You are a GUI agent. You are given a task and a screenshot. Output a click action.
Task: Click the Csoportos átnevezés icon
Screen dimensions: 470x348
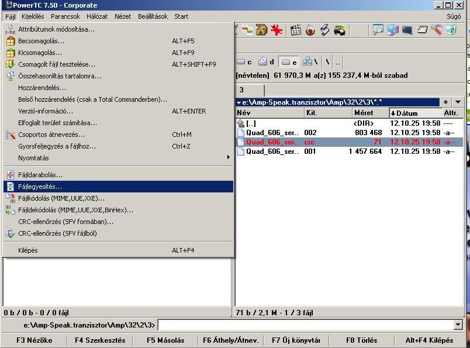pyautogui.click(x=11, y=135)
